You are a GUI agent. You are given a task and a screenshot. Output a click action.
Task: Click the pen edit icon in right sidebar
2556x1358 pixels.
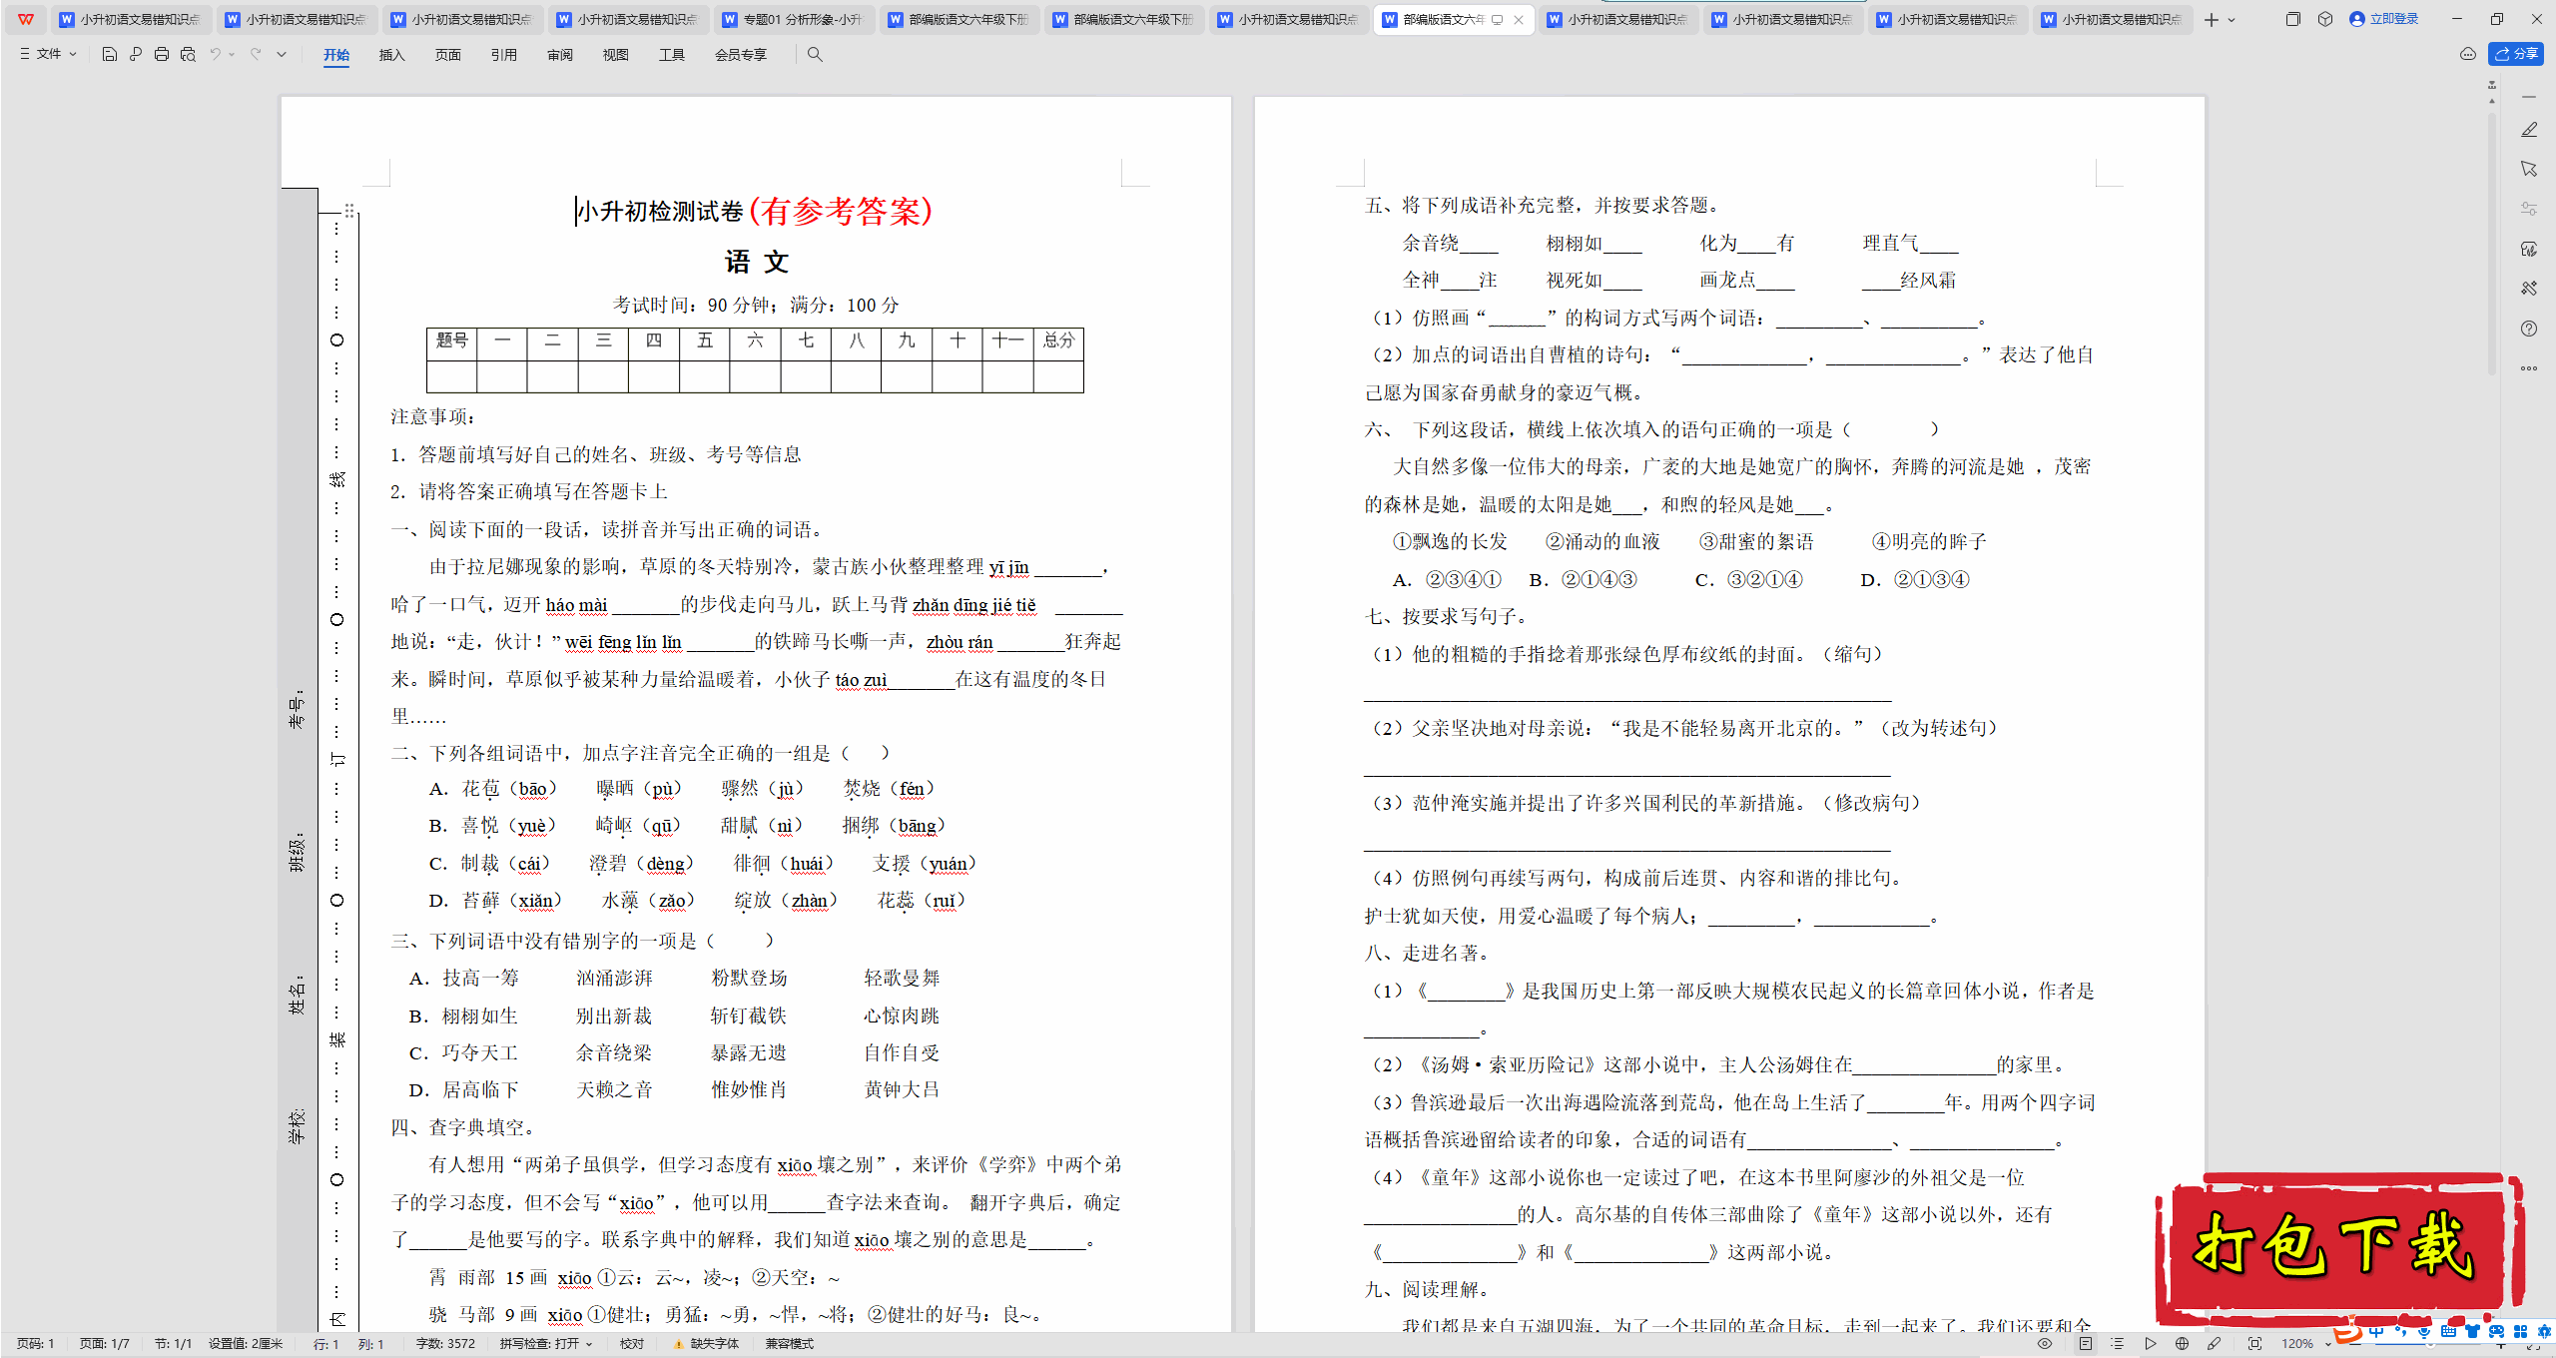point(2529,130)
